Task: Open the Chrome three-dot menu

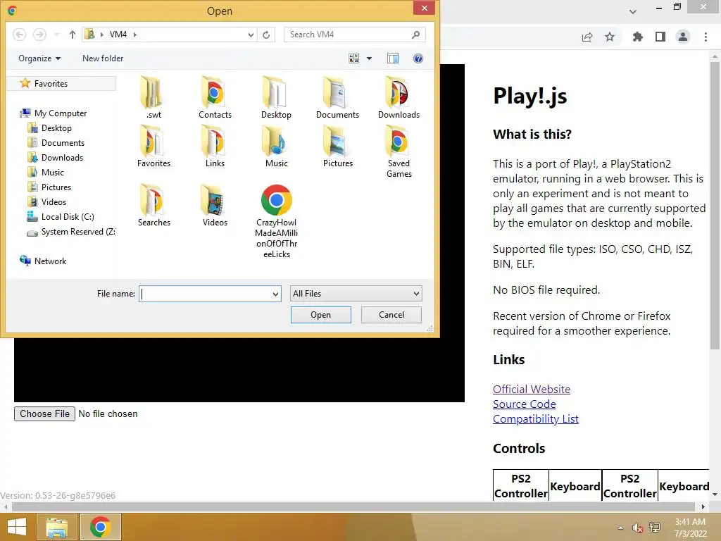Action: point(706,37)
